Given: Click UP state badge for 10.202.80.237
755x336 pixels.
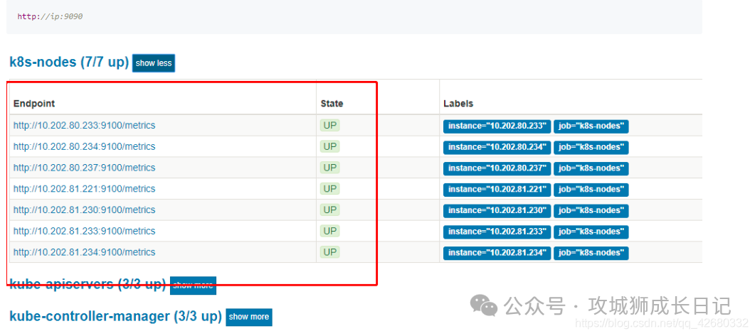Looking at the screenshot, I should pyautogui.click(x=330, y=168).
